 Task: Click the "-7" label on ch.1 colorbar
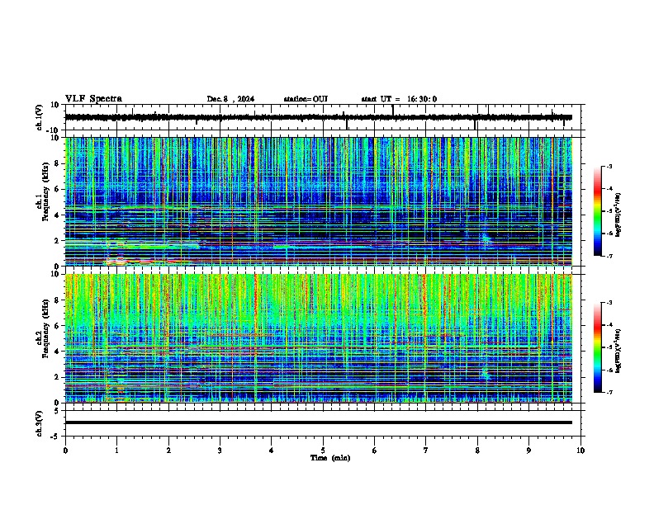pyautogui.click(x=609, y=256)
